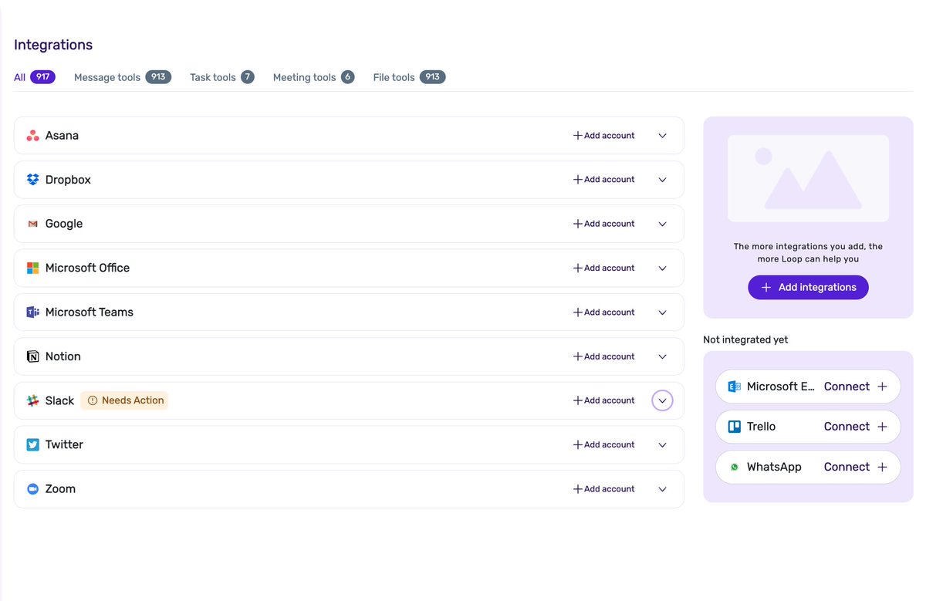
Task: Click the Slack Needs Action badge
Action: 124,400
